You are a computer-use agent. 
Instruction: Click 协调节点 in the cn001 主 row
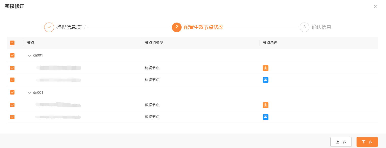[x=152, y=68]
